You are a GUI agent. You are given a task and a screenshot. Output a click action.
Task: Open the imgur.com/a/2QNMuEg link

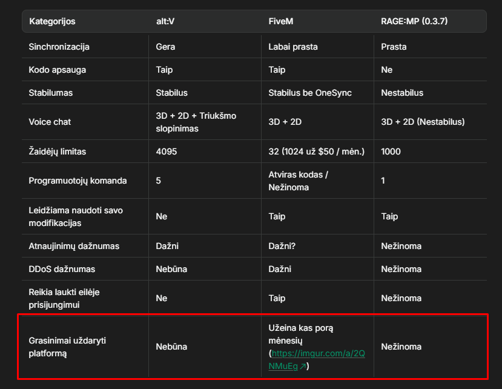[317, 359]
